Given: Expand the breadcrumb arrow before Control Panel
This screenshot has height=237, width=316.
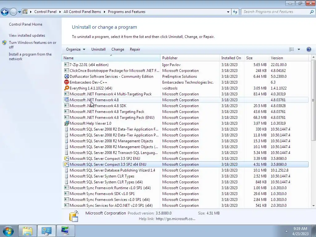Looking at the screenshot, I should click(31, 12).
